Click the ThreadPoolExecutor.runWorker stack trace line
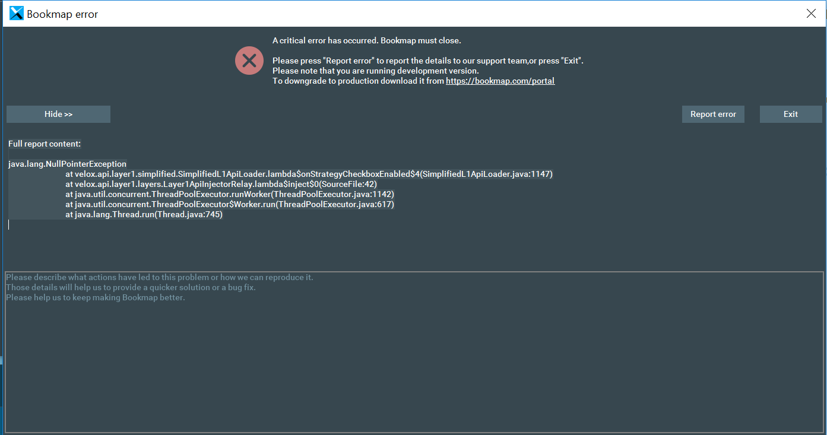This screenshot has width=827, height=435. pos(230,194)
